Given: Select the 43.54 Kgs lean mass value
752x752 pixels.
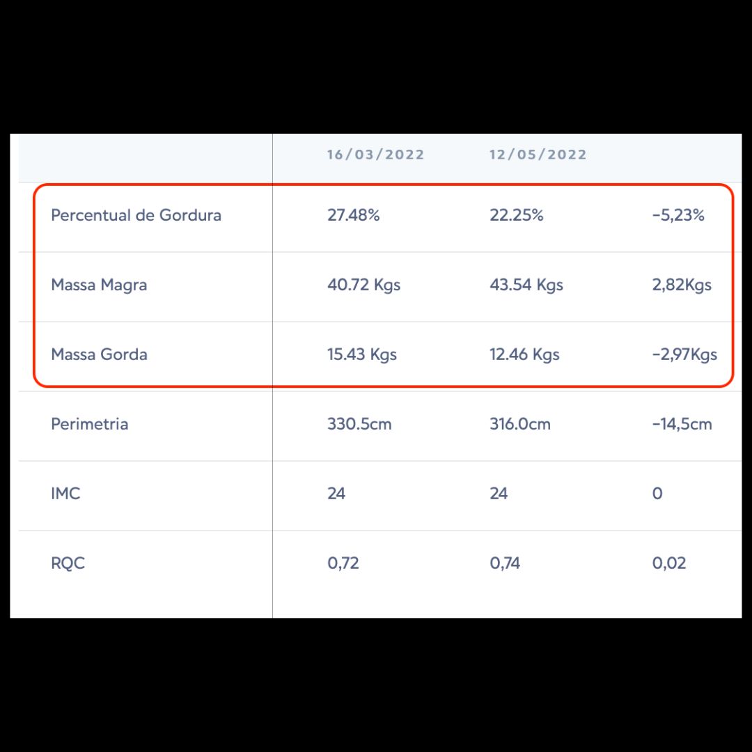Looking at the screenshot, I should tap(526, 285).
